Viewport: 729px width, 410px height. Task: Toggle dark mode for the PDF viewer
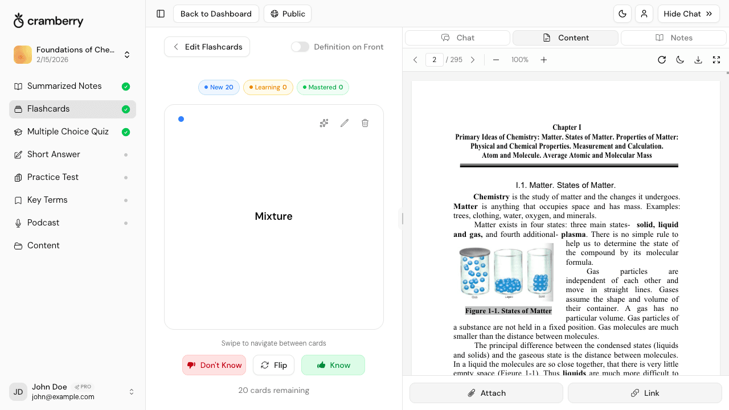680,60
